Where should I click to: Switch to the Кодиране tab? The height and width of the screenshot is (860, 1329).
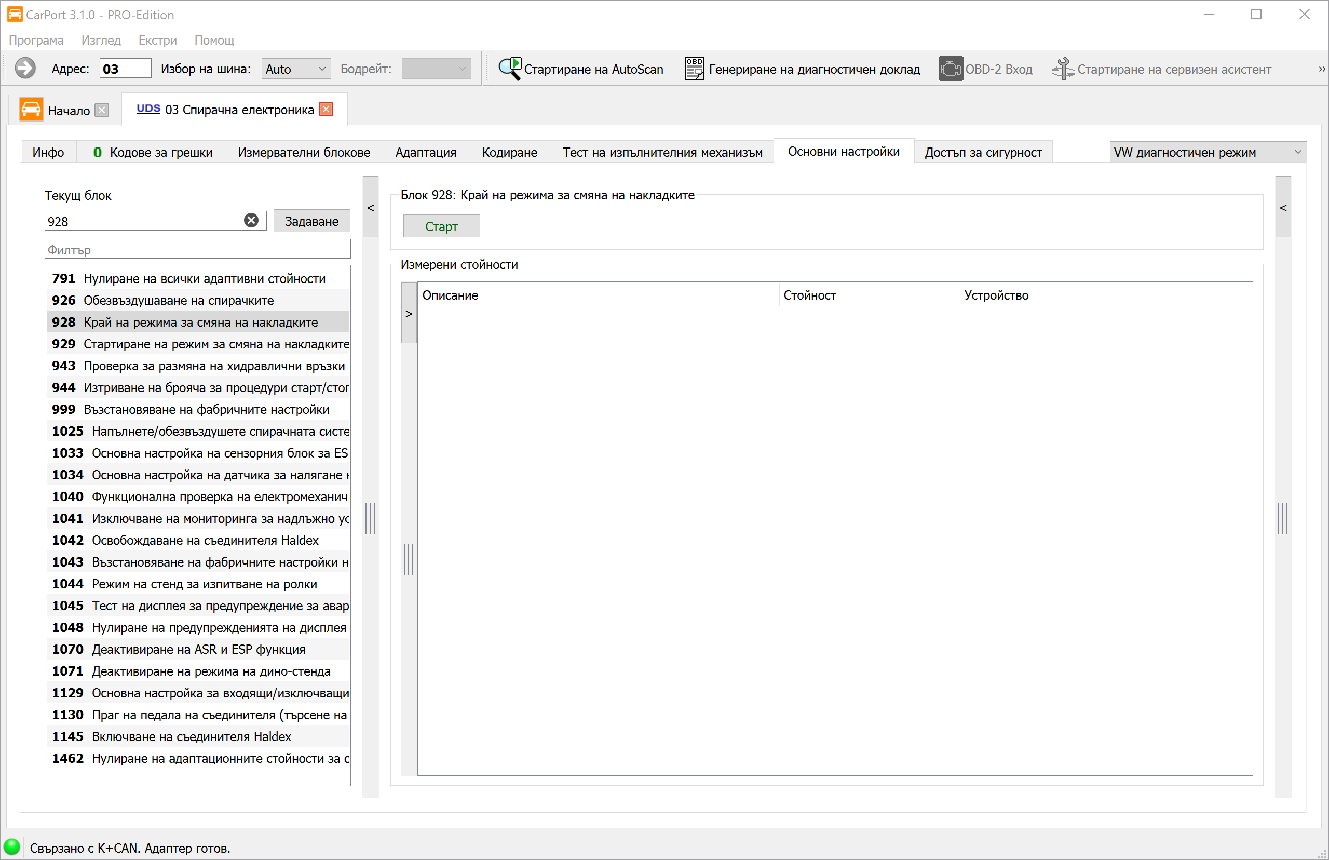(510, 152)
